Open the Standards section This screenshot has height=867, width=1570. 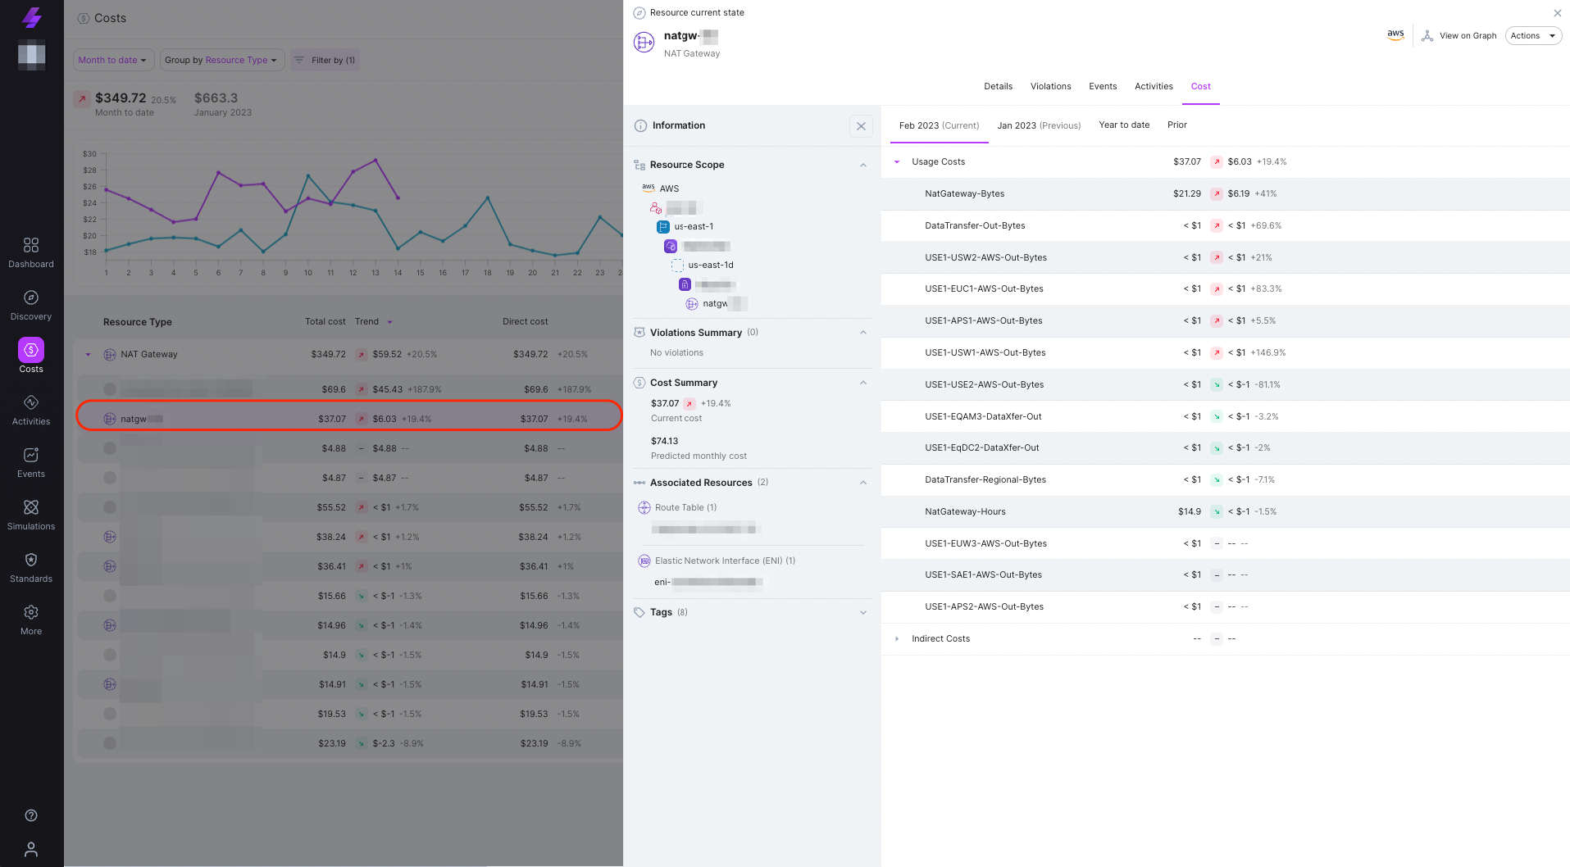click(x=31, y=565)
